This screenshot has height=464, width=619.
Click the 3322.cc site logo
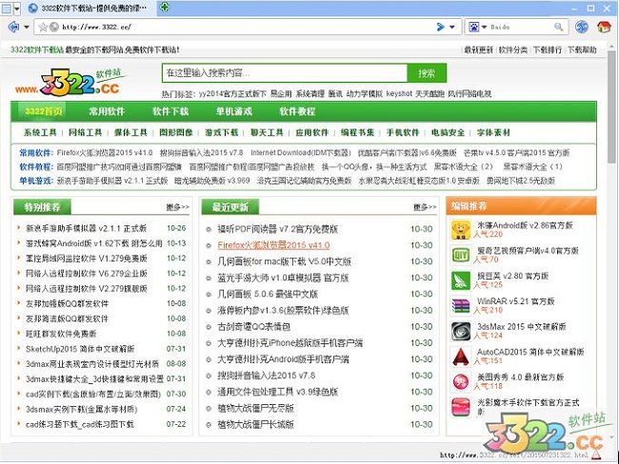pyautogui.click(x=71, y=82)
